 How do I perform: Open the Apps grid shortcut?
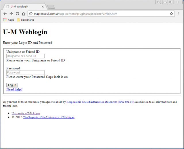pyautogui.click(x=9, y=20)
